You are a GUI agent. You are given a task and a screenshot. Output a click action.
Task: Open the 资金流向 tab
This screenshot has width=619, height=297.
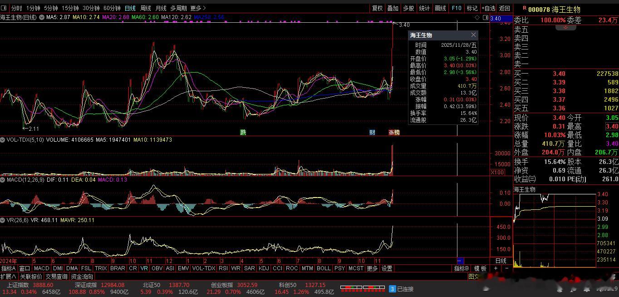82,276
